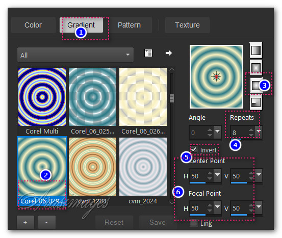Click the minus remove gradient button
The image size is (282, 238).
pos(47,222)
